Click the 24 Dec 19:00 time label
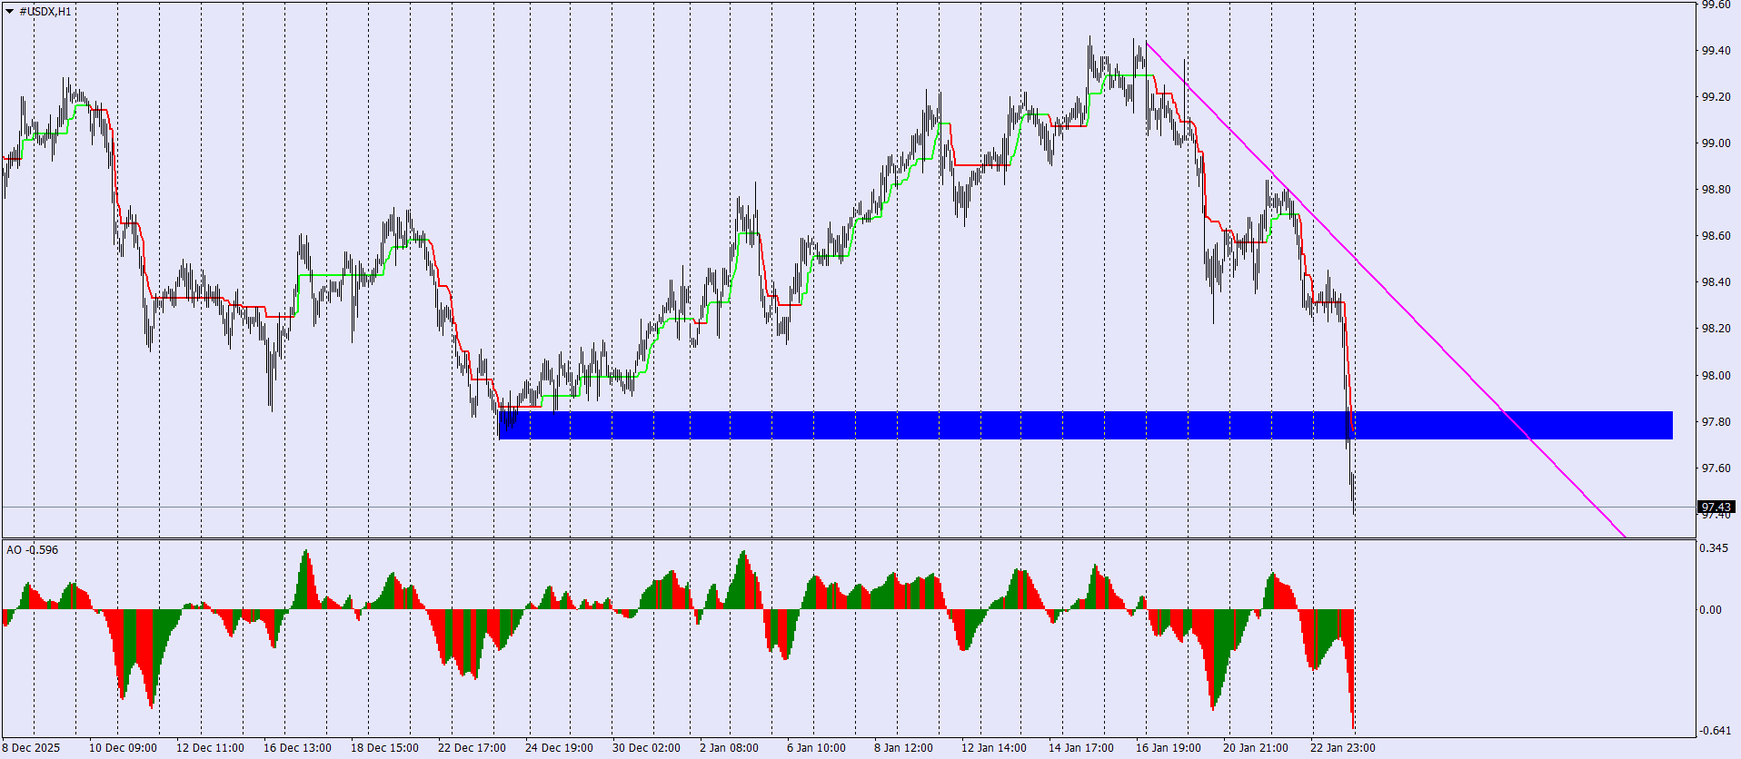Screen dimensions: 1741x759 pyautogui.click(x=559, y=748)
